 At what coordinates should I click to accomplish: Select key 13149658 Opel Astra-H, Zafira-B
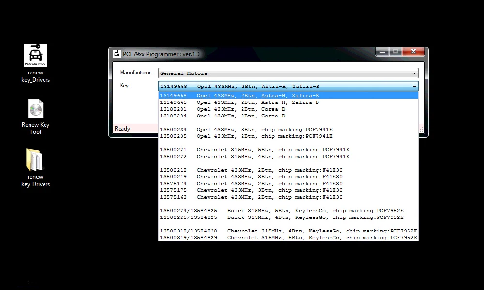coord(288,96)
